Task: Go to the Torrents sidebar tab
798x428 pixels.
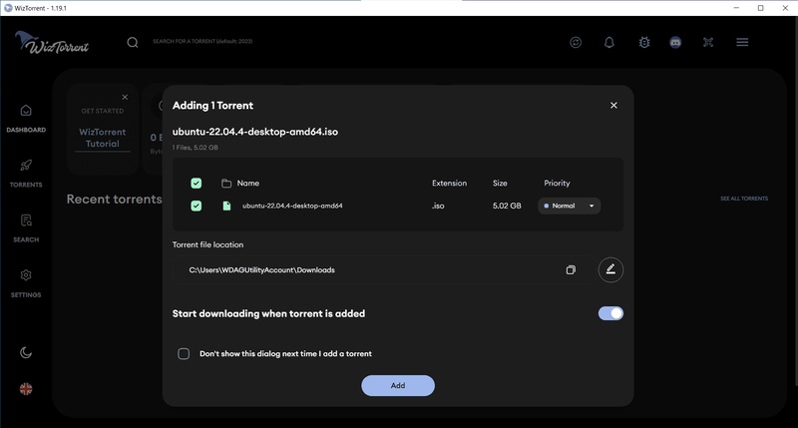Action: pyautogui.click(x=26, y=173)
